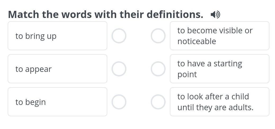Play the audio using the speaker icon
Image resolution: width=275 pixels, height=129 pixels.
pos(215,15)
